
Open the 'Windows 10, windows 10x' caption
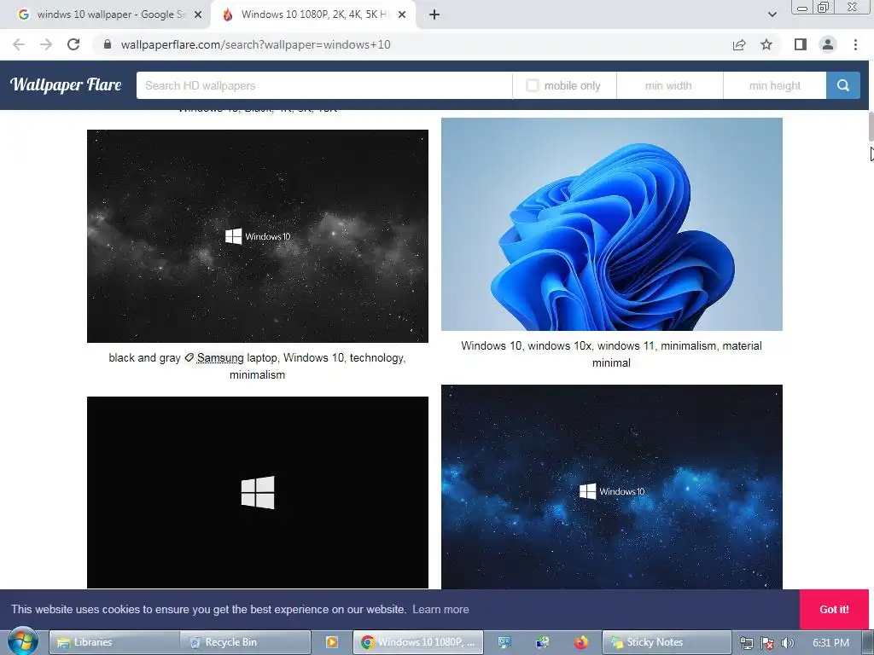(x=611, y=354)
